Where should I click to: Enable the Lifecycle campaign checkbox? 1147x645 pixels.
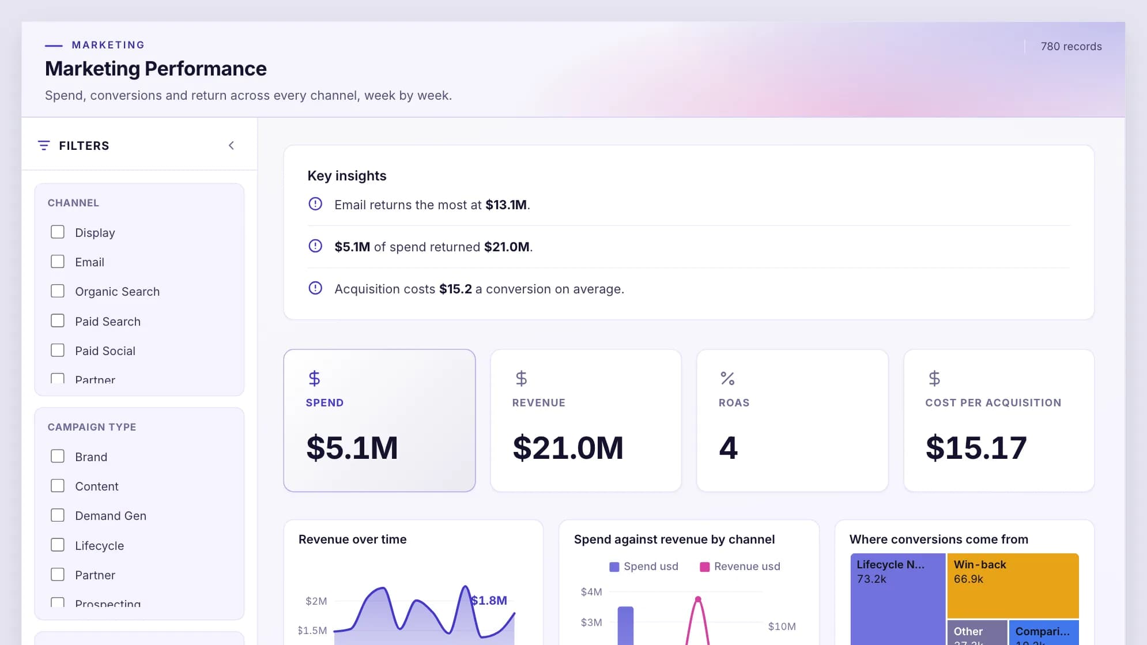point(58,545)
